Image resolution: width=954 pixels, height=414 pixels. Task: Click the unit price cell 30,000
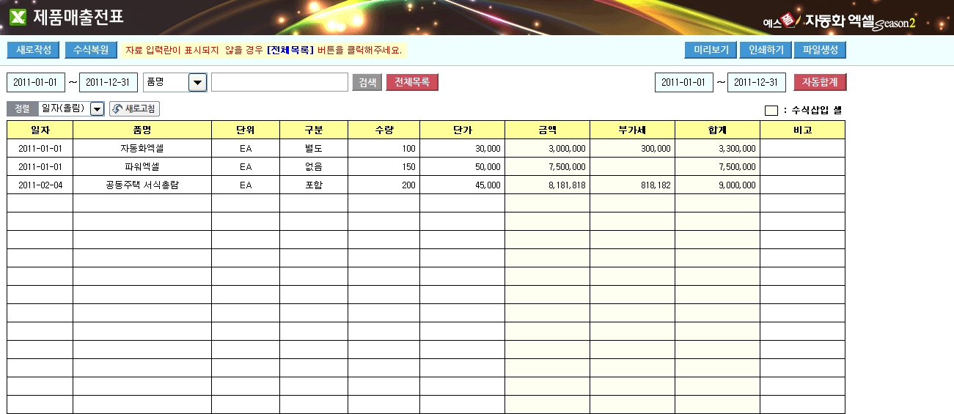click(463, 148)
